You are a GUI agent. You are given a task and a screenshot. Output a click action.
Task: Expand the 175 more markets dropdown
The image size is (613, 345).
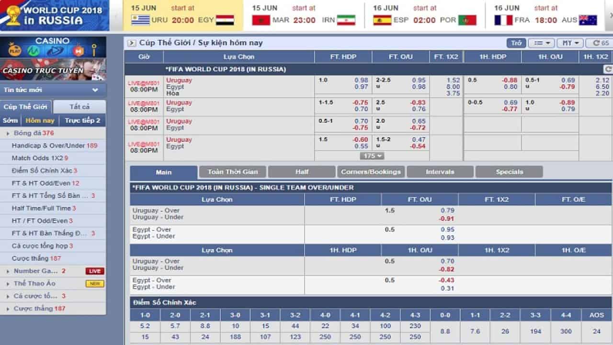[372, 156]
